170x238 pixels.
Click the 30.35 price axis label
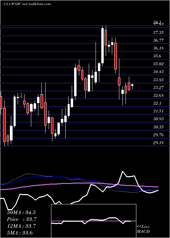coord(158,127)
